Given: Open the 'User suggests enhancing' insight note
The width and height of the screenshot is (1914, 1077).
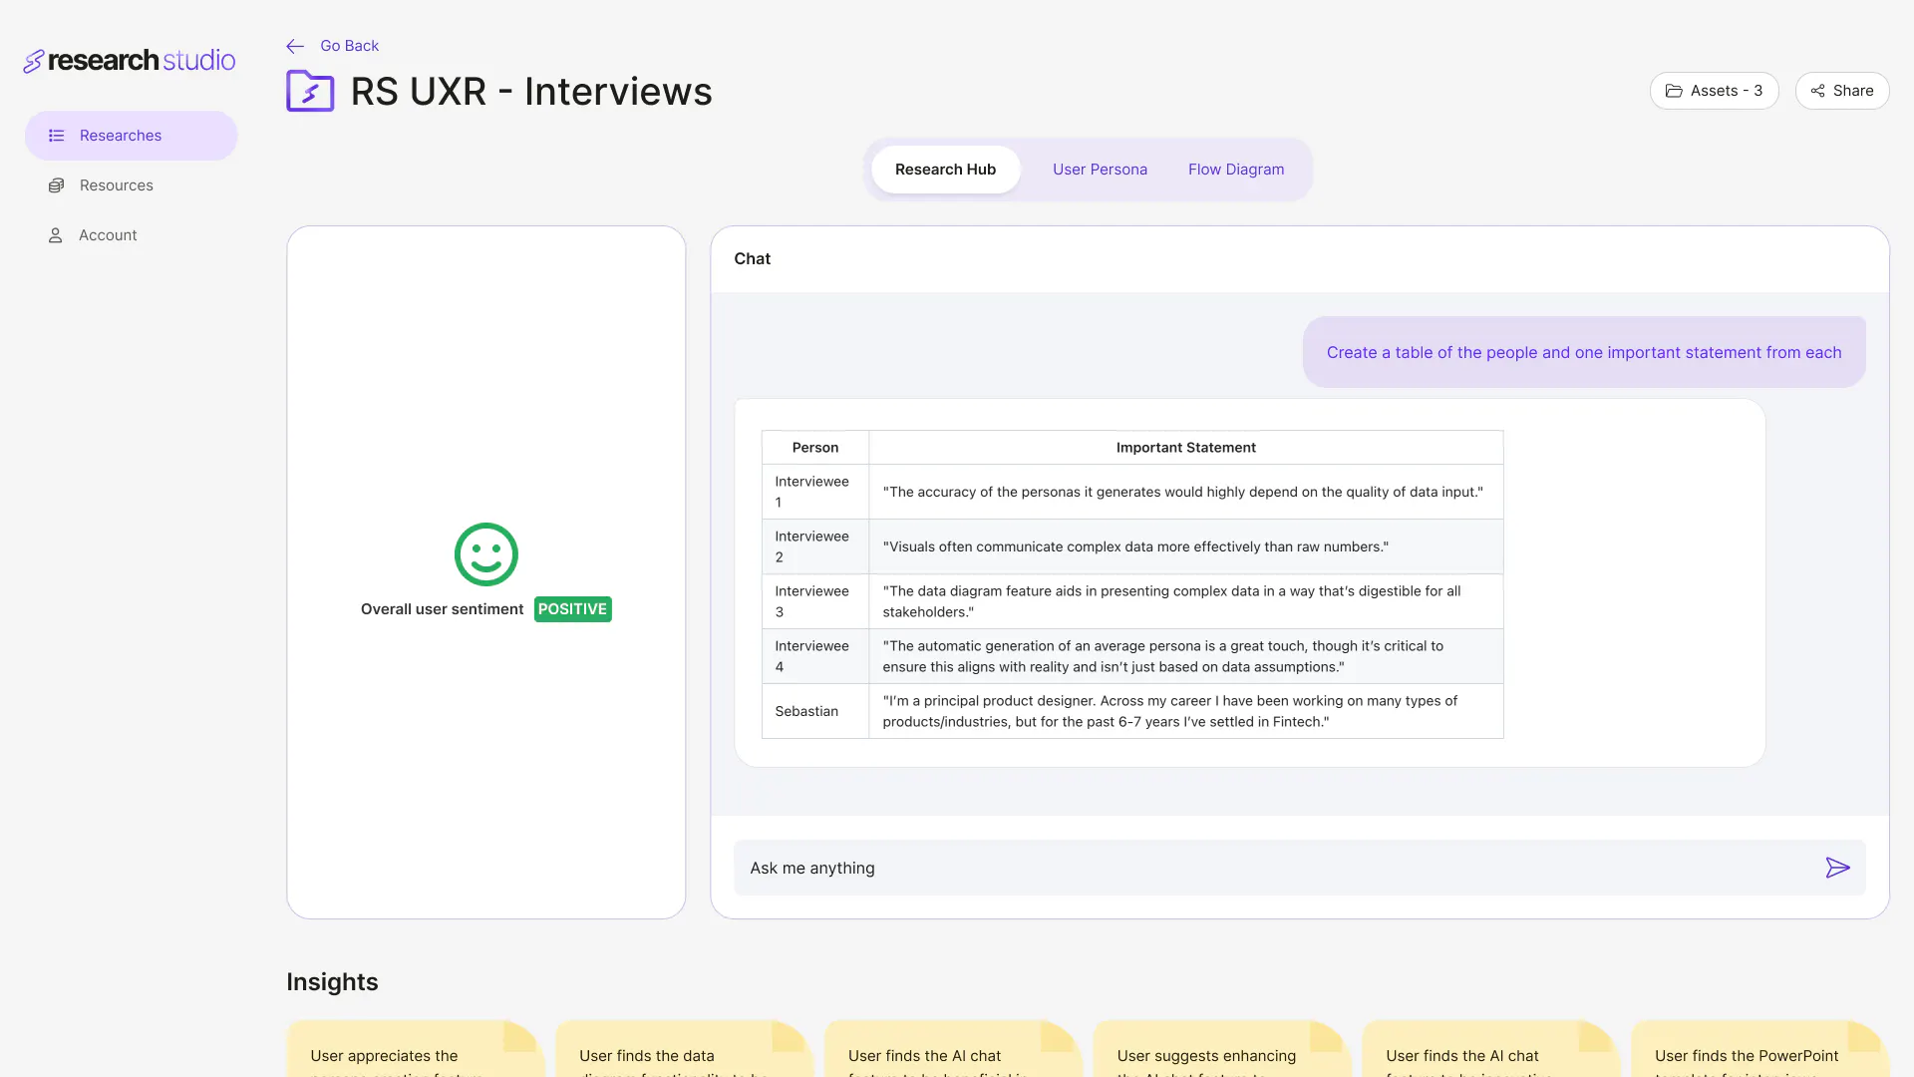Looking at the screenshot, I should 1222,1049.
